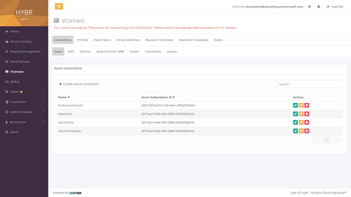
Task: Select the AWS connection type tab
Action: pos(71,51)
